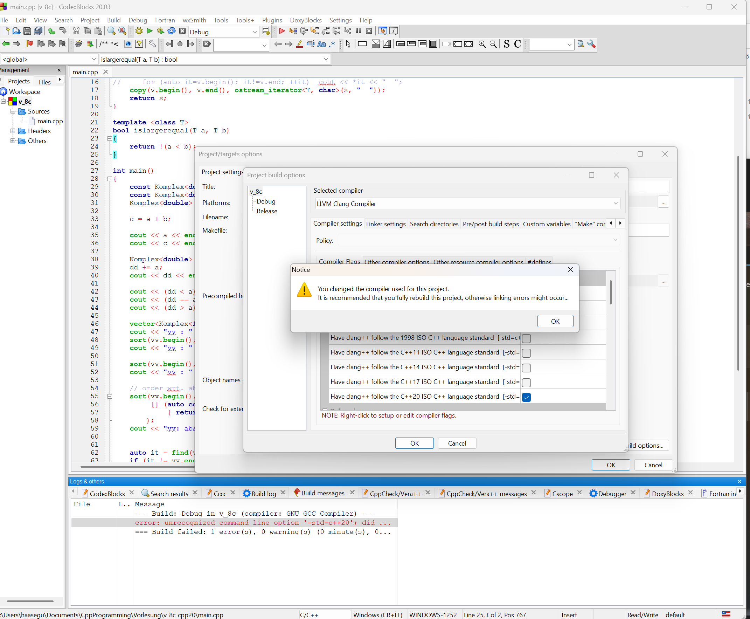Click OK in the Notice dialog
The image size is (750, 619).
tap(555, 321)
